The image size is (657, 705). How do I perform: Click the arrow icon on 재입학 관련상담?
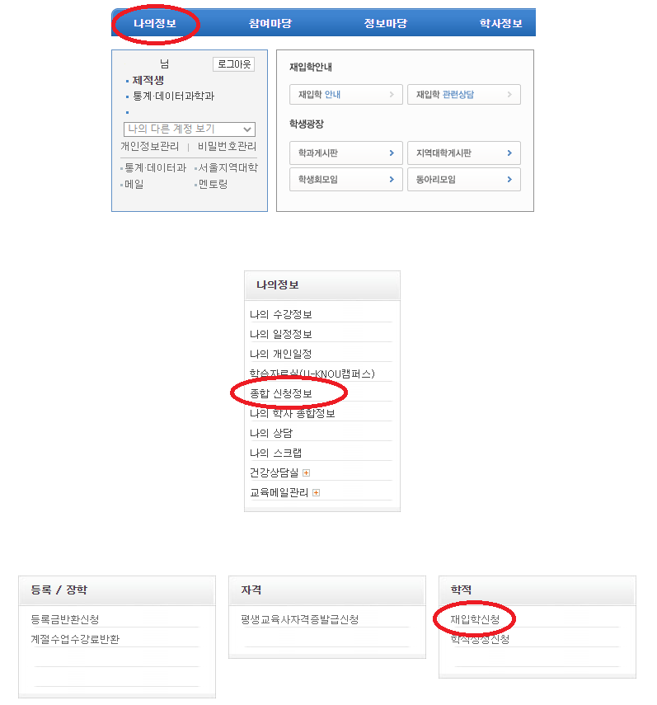(509, 95)
